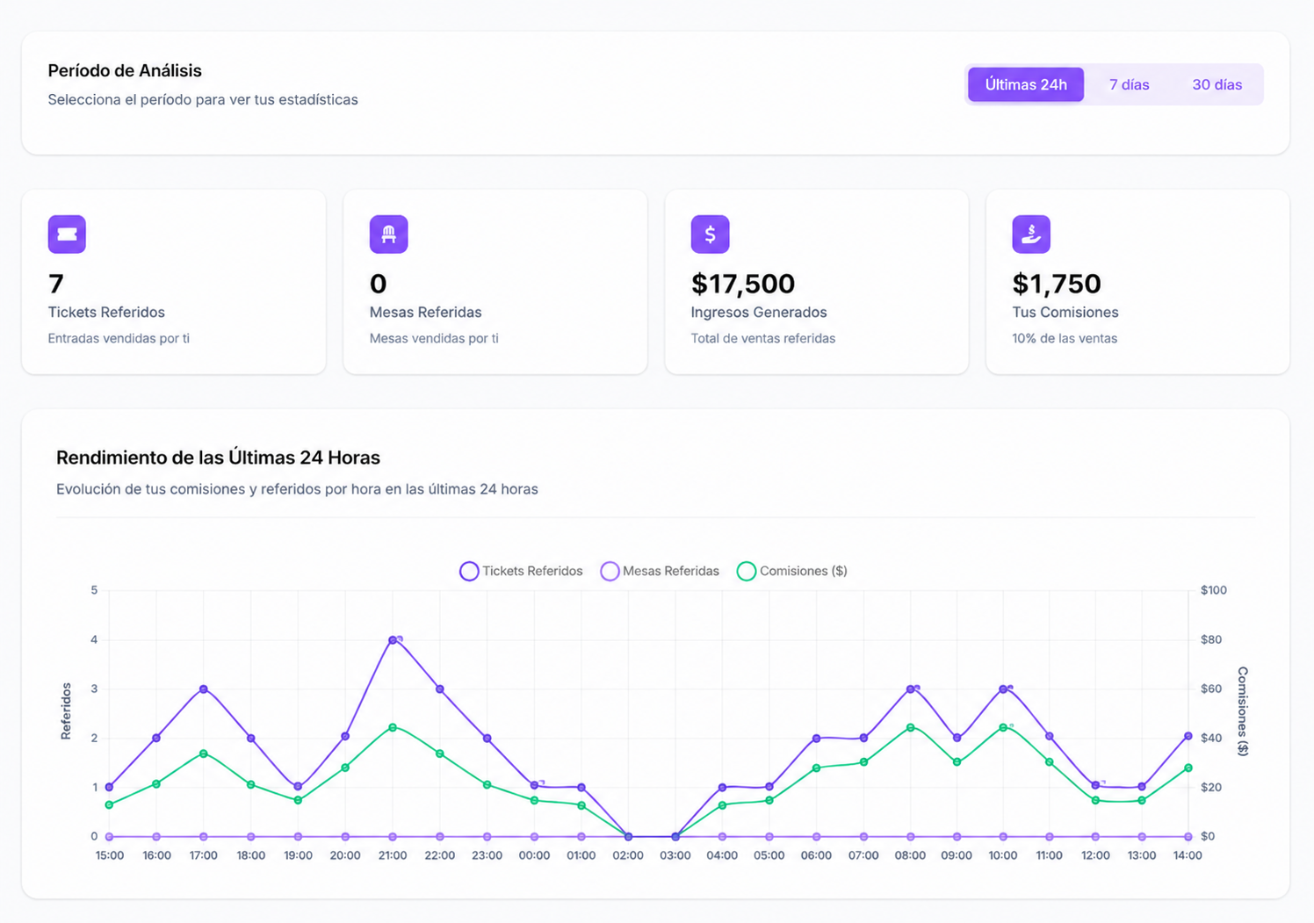
Task: Click the ticket icon on Tickets Referidos card
Action: pos(67,234)
